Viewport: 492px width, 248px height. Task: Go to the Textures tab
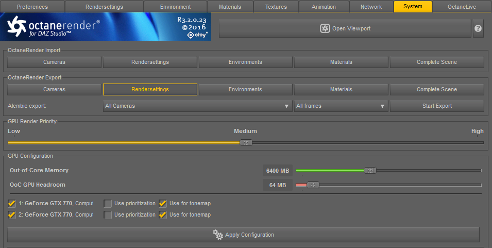click(x=276, y=7)
